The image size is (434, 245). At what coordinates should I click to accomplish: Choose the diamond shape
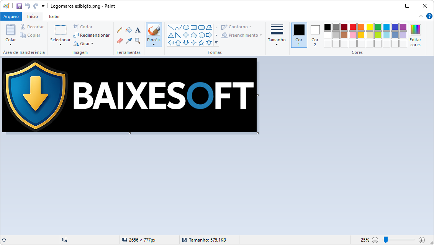186,35
